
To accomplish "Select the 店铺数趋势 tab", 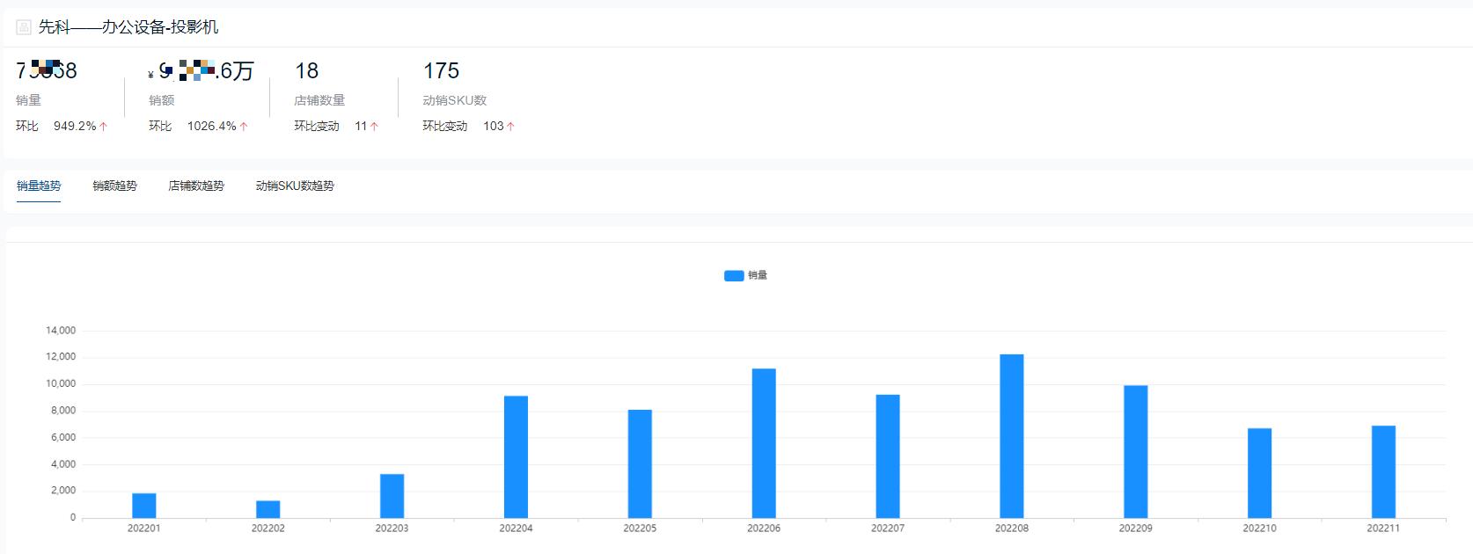I will (x=196, y=186).
